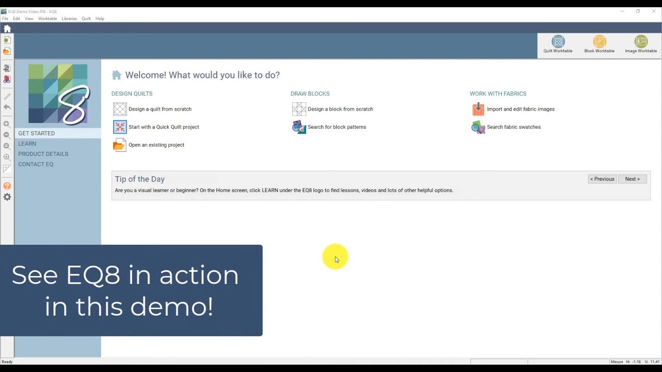Click Search for block patterns
Screen dimensions: 662x372
tap(329, 127)
